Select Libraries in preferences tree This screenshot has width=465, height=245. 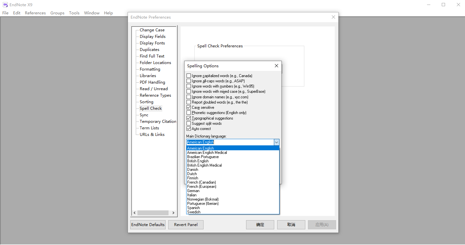[x=148, y=76]
